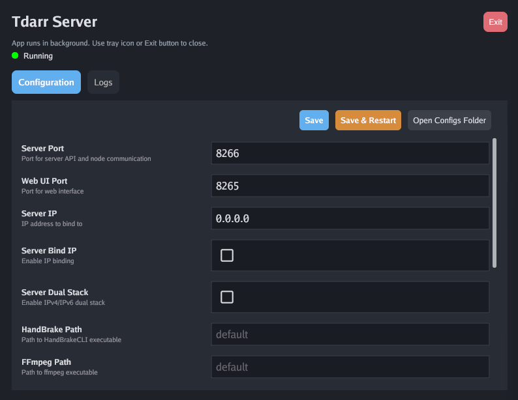
Task: Enable the Server Bind IP checkbox
Action: (227, 255)
